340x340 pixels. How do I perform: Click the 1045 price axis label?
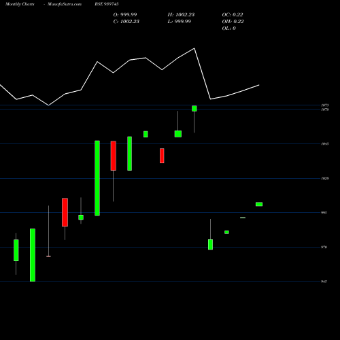[x=325, y=143]
